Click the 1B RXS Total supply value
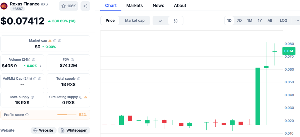Image resolution: width=300 pixels, height=137 pixels. pyautogui.click(x=68, y=84)
